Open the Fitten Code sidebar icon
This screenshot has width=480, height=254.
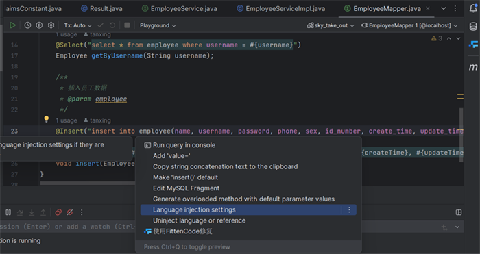473,45
